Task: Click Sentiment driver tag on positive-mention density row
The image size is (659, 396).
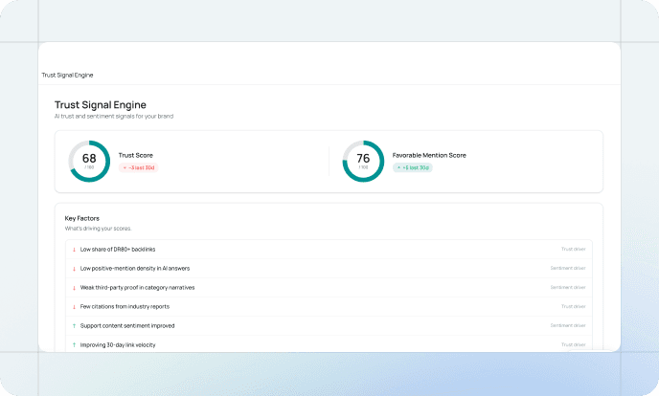Action: point(567,268)
